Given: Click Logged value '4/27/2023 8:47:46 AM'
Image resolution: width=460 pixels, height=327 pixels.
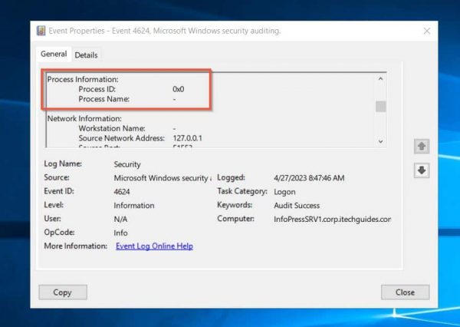Looking at the screenshot, I should 309,178.
